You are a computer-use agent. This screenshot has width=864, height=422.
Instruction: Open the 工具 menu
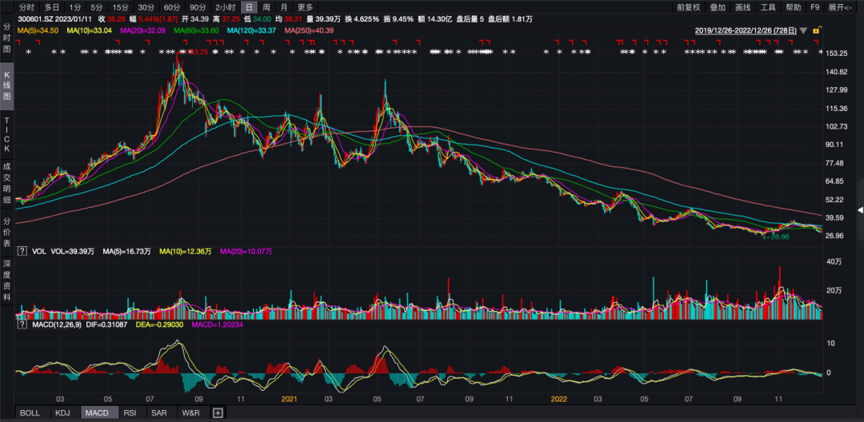[x=767, y=7]
